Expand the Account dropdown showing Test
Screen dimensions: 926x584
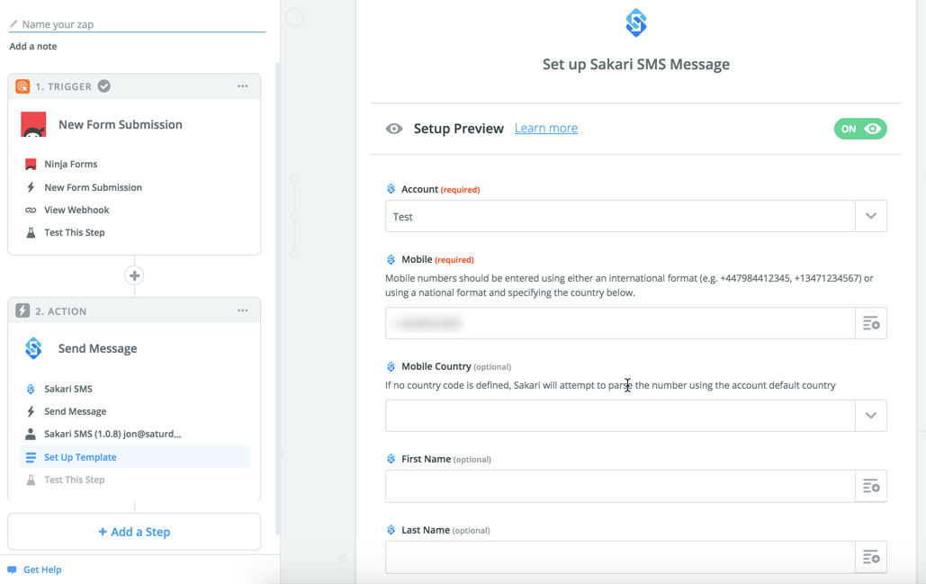pyautogui.click(x=870, y=216)
